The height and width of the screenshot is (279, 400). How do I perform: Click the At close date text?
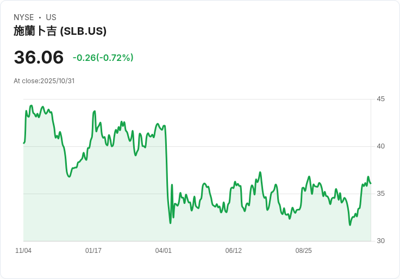pos(44,81)
